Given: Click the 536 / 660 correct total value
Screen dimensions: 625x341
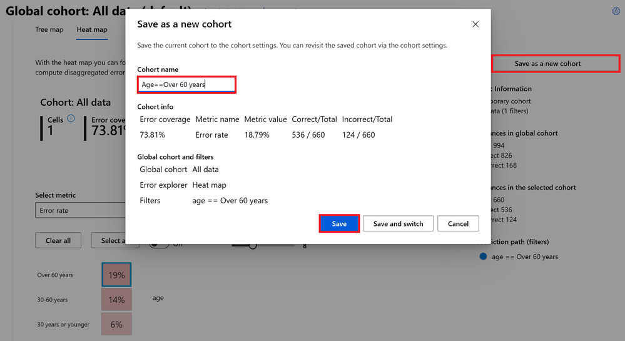Looking at the screenshot, I should pos(308,135).
